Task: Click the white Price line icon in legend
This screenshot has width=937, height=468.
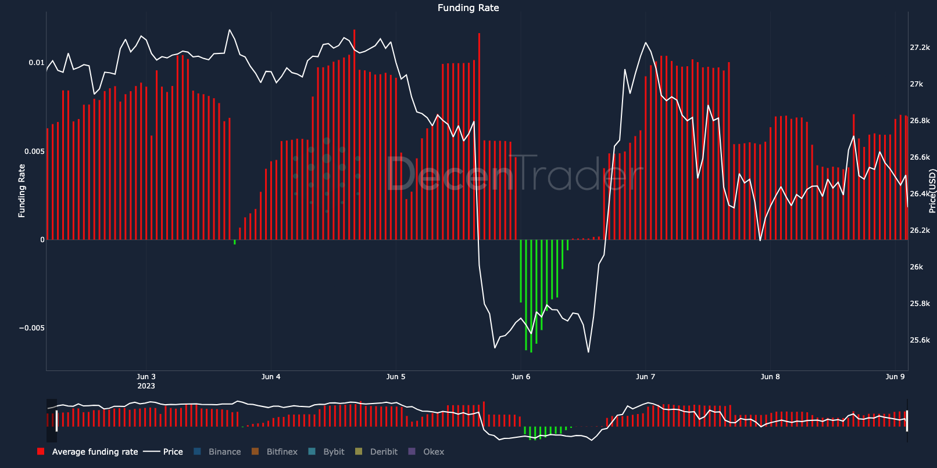Action: [x=152, y=452]
